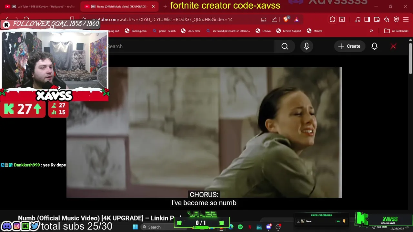Open the Brave Wallet icon
413x232 pixels.
377,19
